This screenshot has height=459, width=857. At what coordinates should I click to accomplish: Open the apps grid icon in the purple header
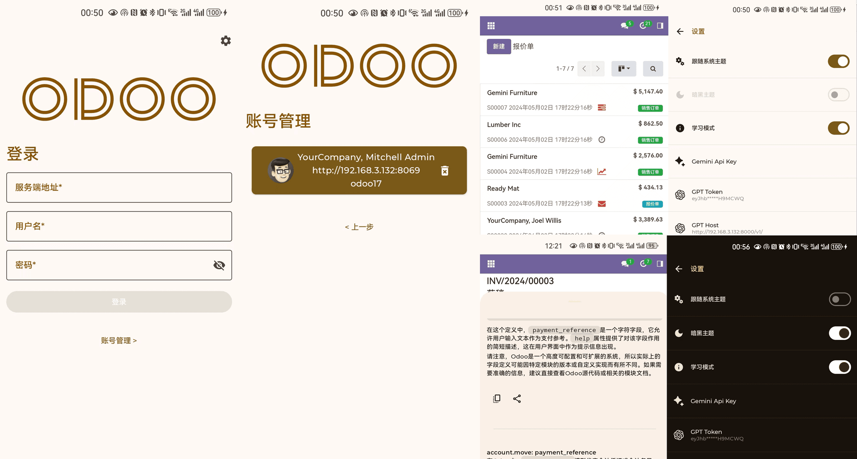tap(490, 25)
